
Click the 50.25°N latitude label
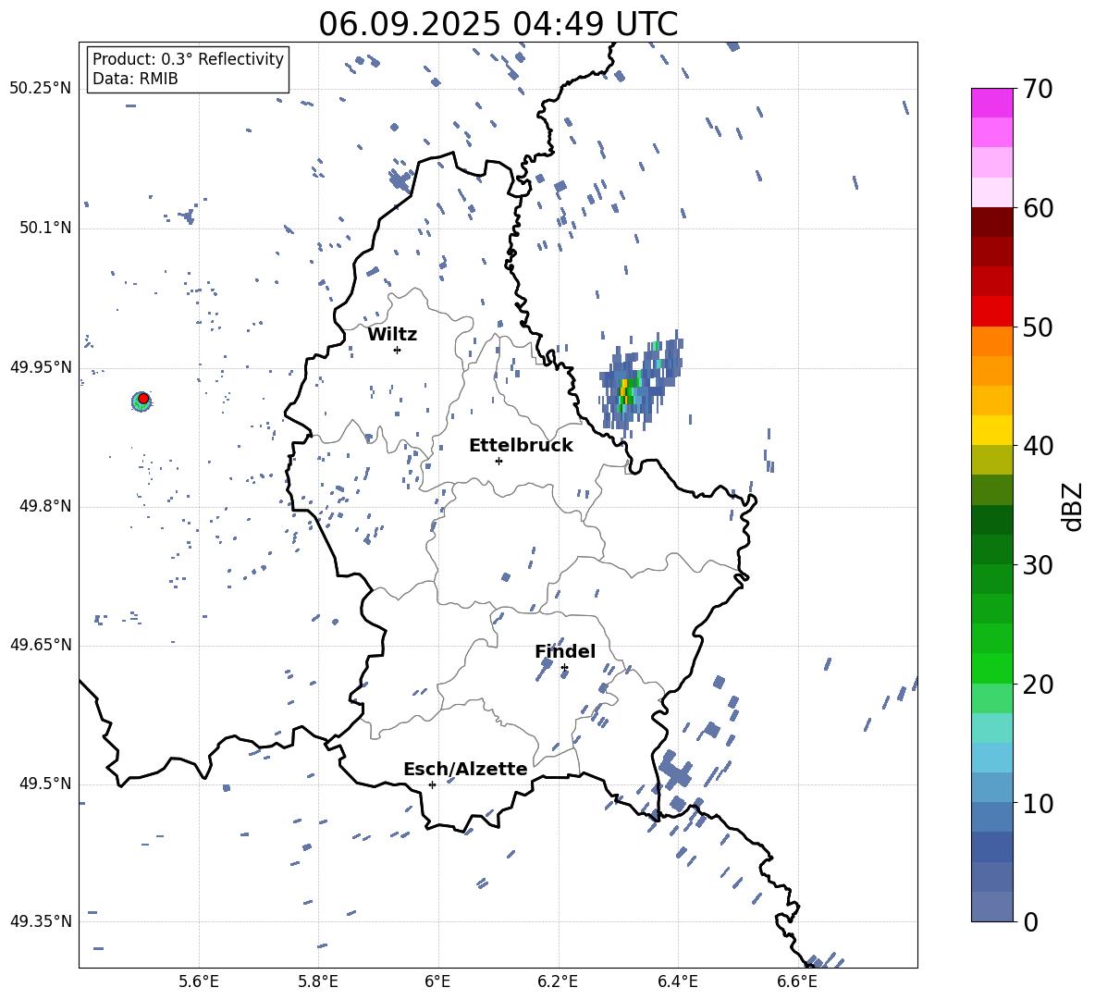tap(41, 89)
